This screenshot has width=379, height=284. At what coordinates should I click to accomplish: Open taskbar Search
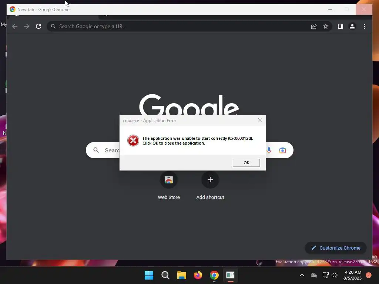[165, 275]
